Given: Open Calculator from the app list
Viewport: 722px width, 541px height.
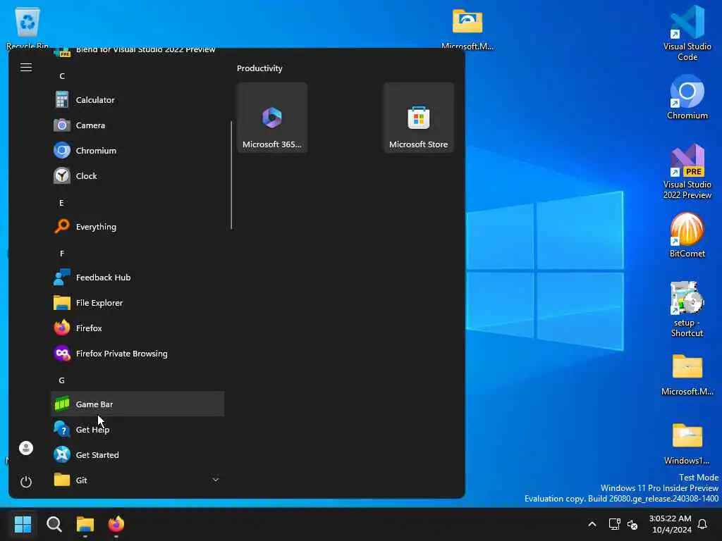Looking at the screenshot, I should (137, 100).
